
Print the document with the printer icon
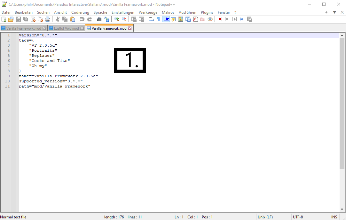click(x=48, y=19)
